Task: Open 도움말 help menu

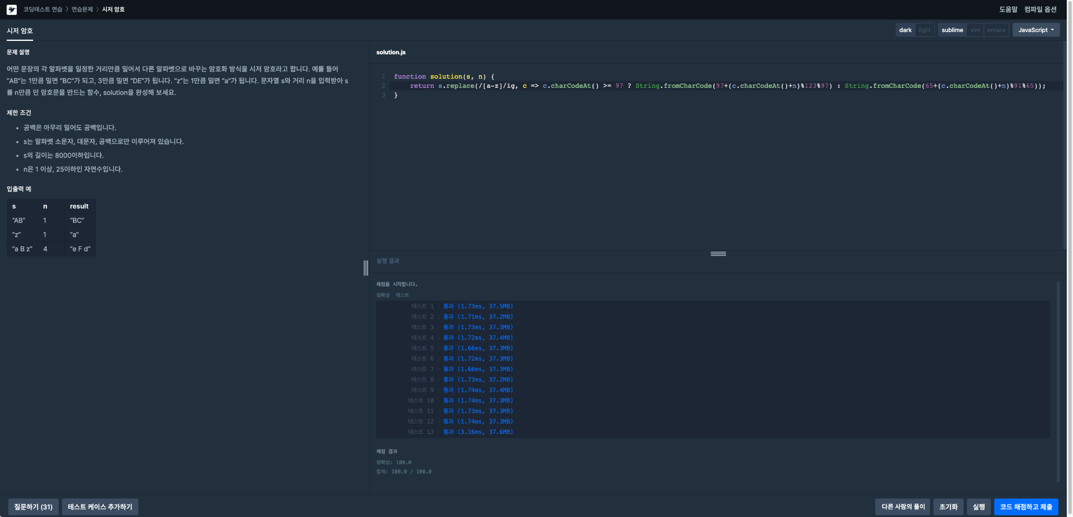Action: [x=1008, y=9]
